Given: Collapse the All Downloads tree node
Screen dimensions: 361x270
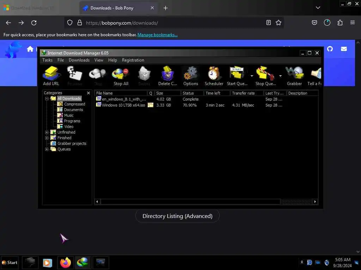Looking at the screenshot, I should coord(47,98).
